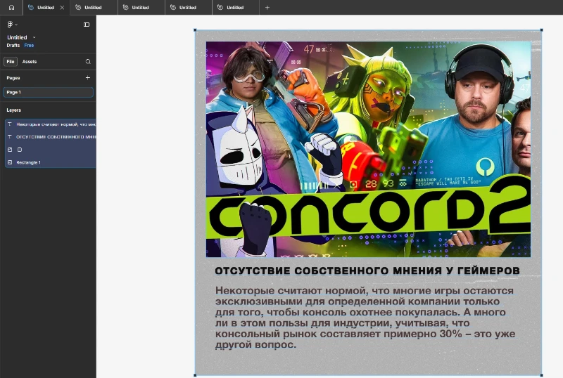Select the Rectangle 1 layer
The width and height of the screenshot is (563, 378).
click(x=51, y=162)
